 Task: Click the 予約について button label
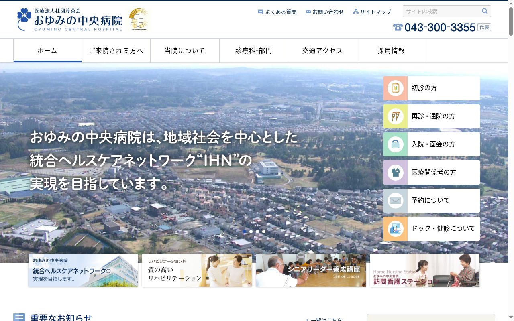pos(430,201)
